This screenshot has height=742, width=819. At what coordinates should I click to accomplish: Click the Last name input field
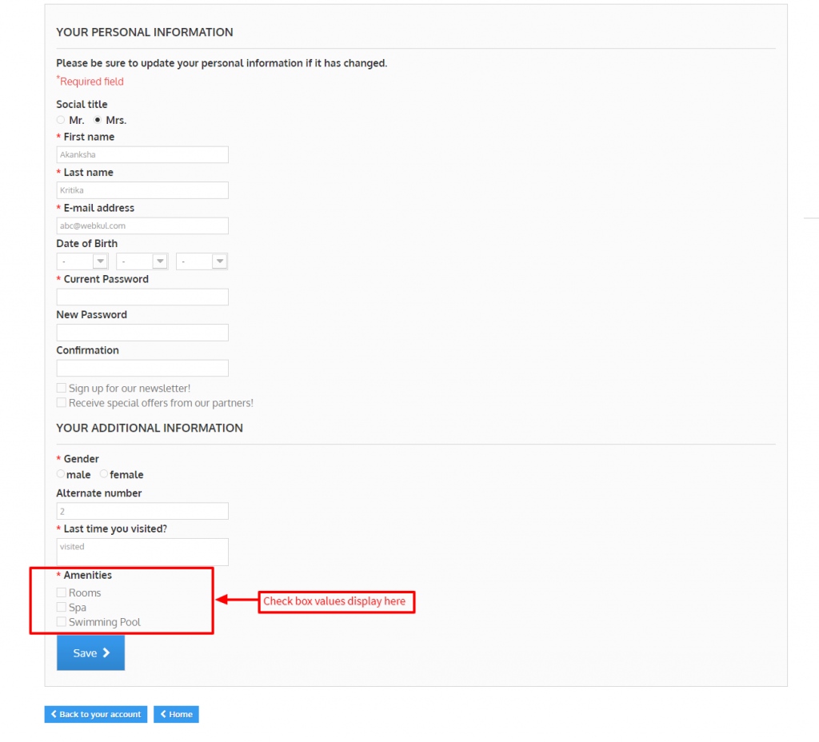click(142, 190)
